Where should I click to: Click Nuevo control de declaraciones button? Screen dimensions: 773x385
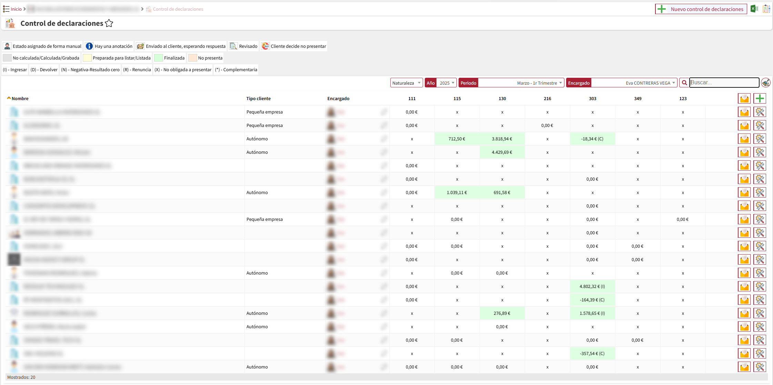pyautogui.click(x=701, y=9)
